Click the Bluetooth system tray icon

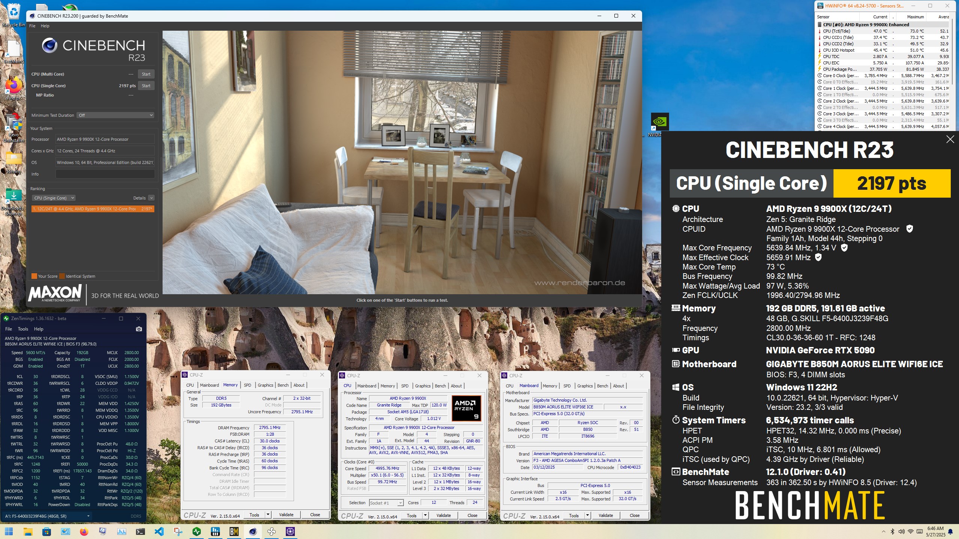tap(892, 532)
